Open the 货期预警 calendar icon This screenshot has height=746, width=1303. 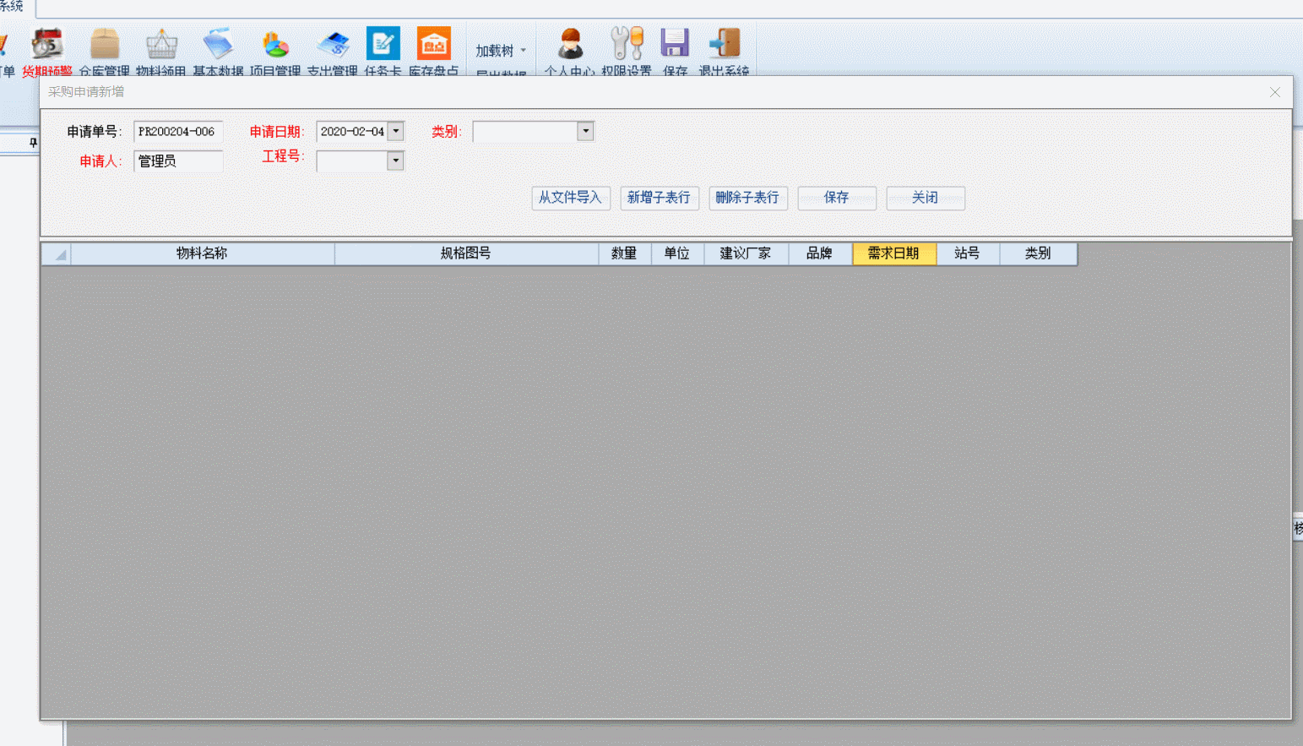click(x=47, y=44)
